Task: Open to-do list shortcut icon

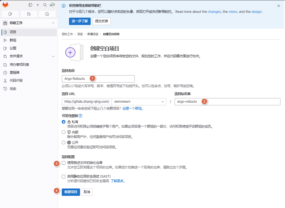Action: click(x=47, y=14)
